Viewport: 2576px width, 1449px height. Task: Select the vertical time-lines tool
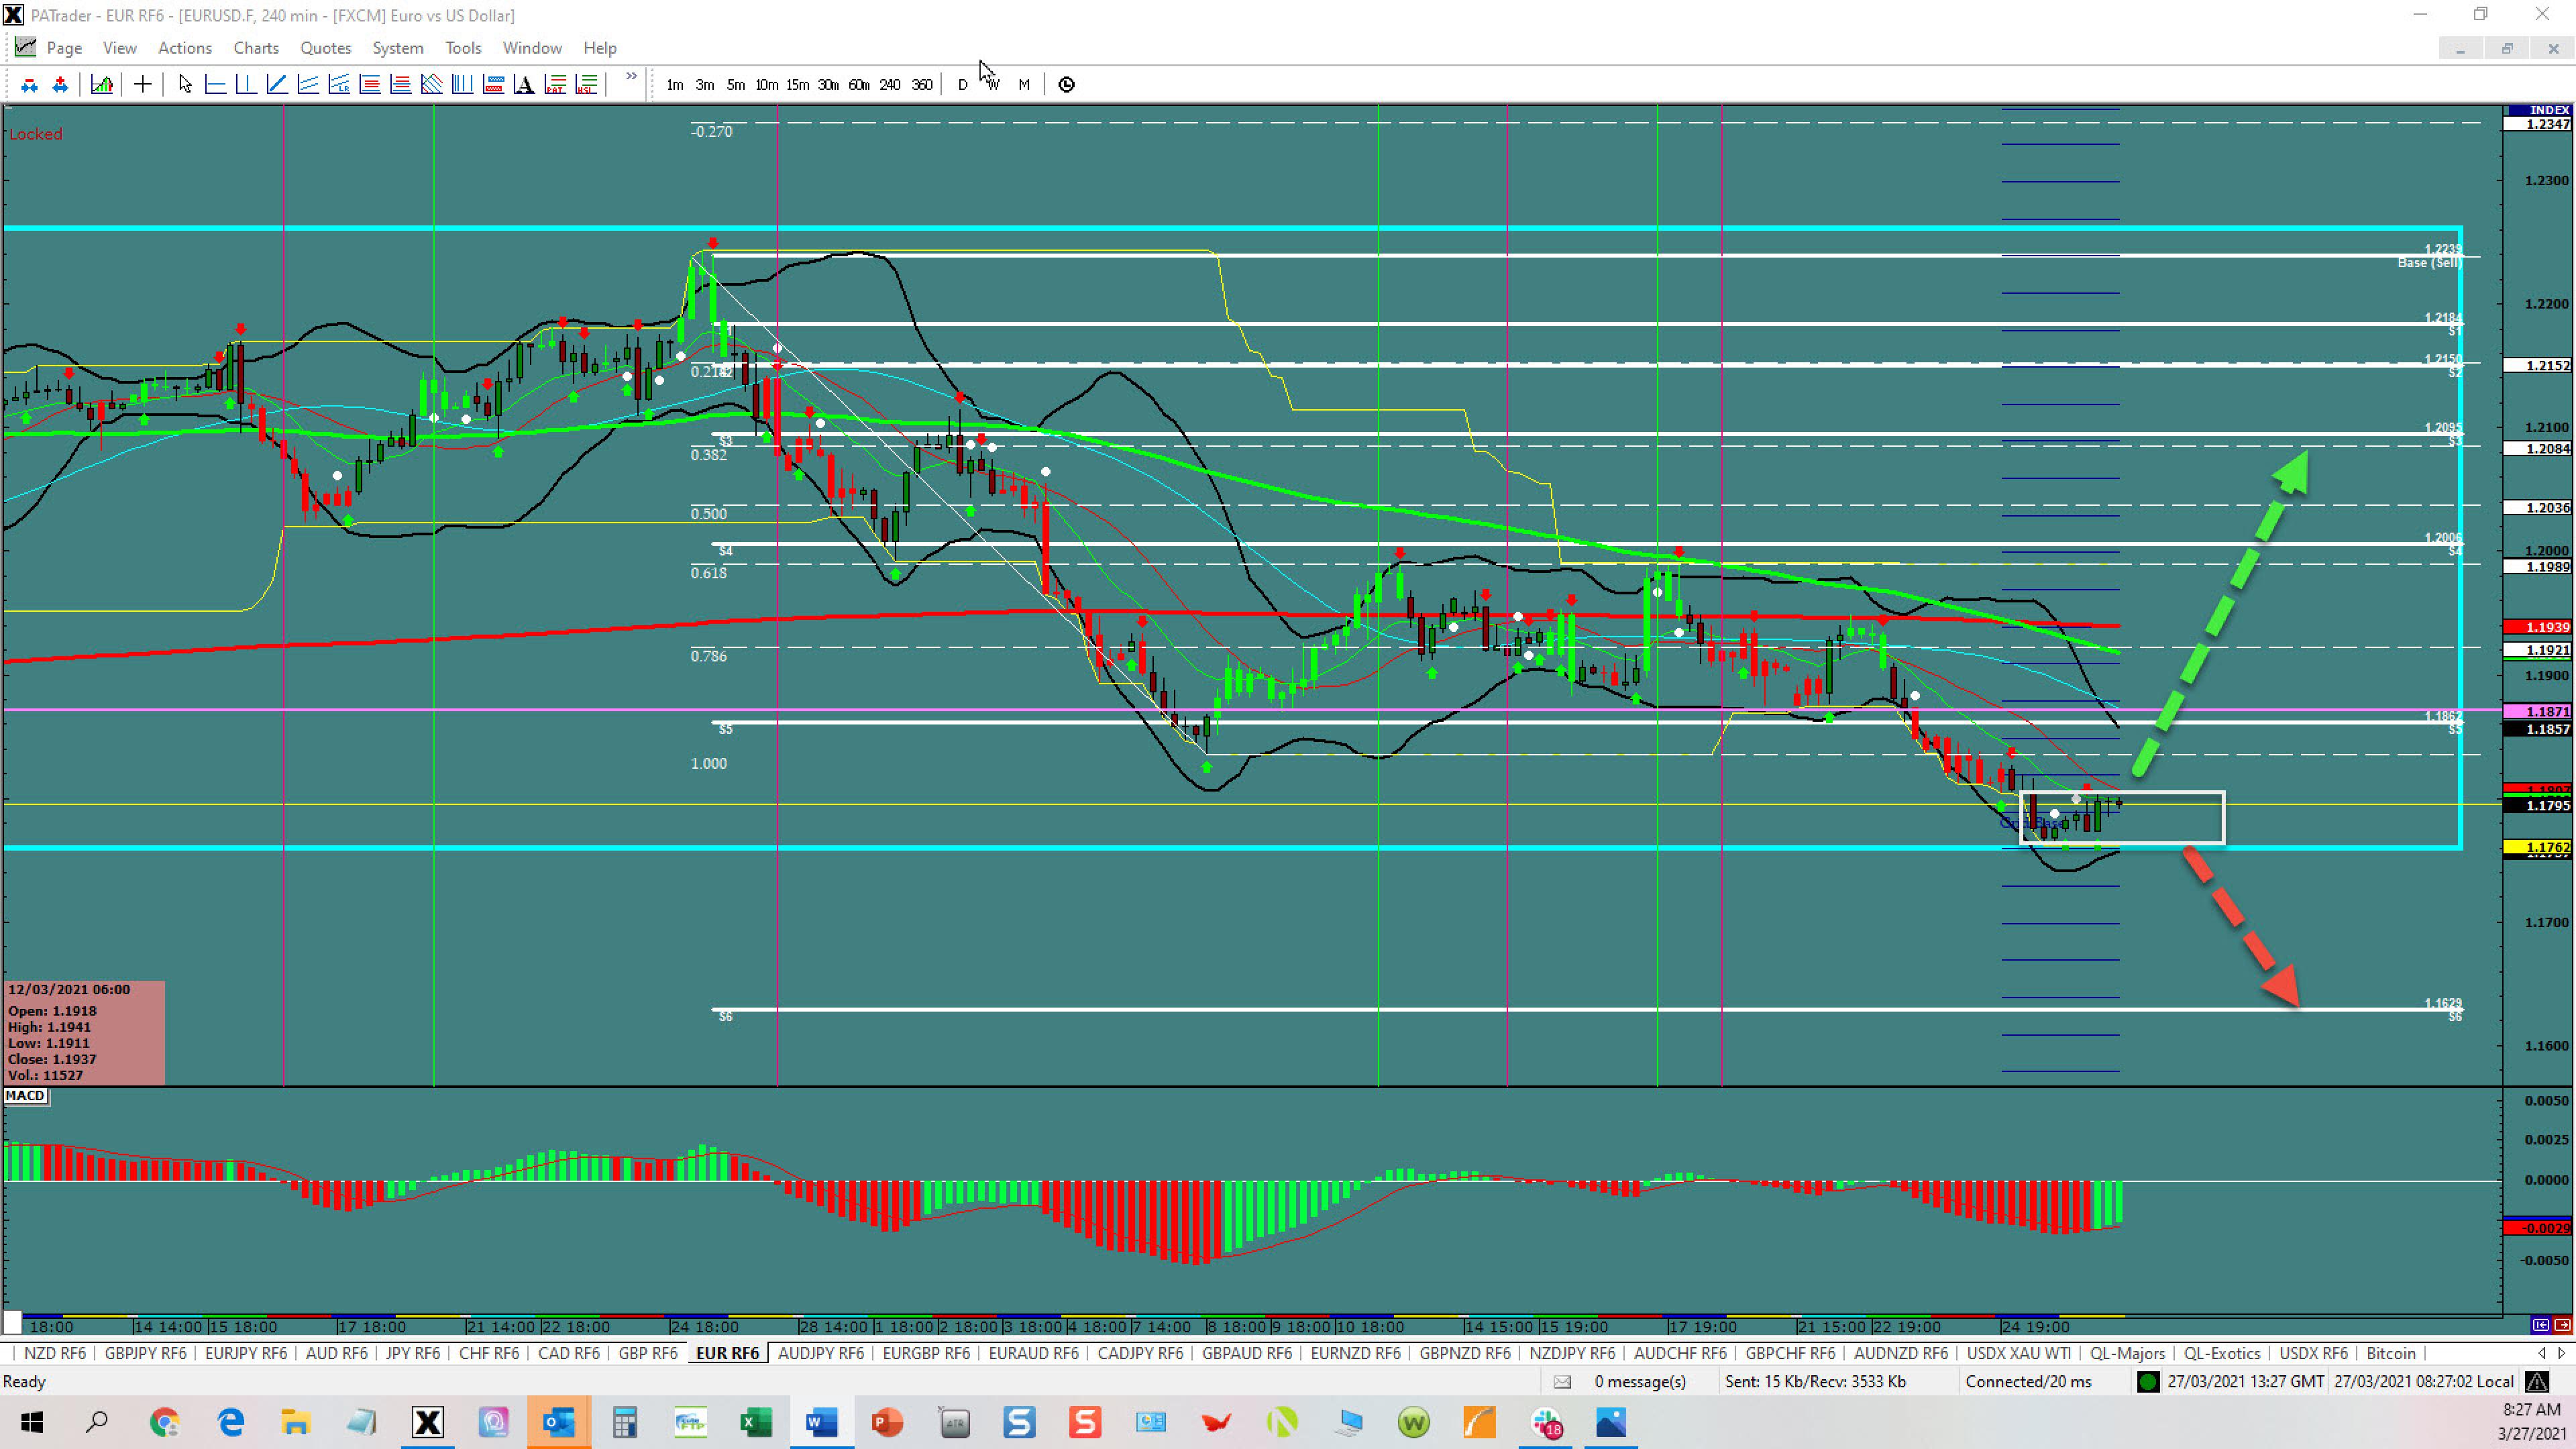462,85
